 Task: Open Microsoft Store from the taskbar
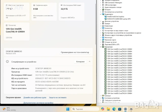coord(120,109)
